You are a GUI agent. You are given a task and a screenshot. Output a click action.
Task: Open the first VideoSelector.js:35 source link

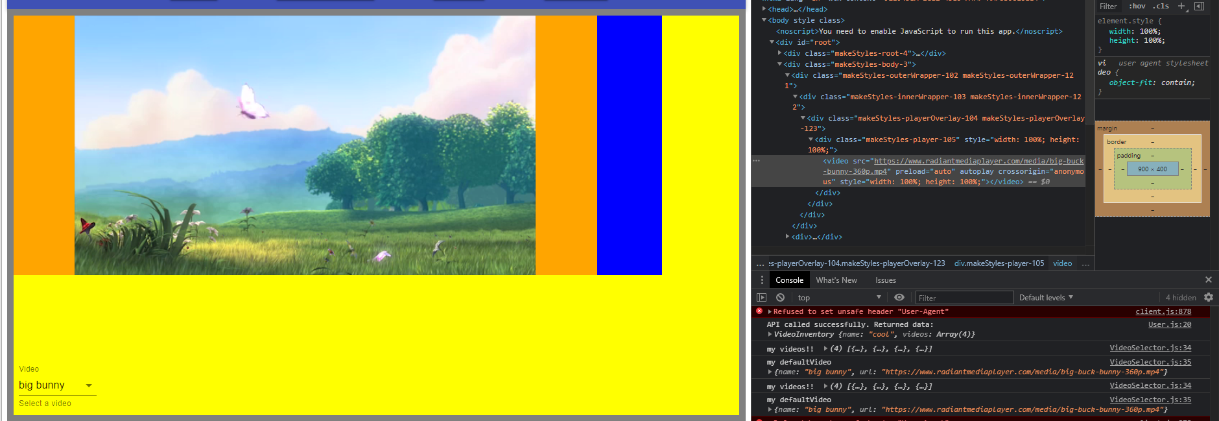click(x=1150, y=362)
